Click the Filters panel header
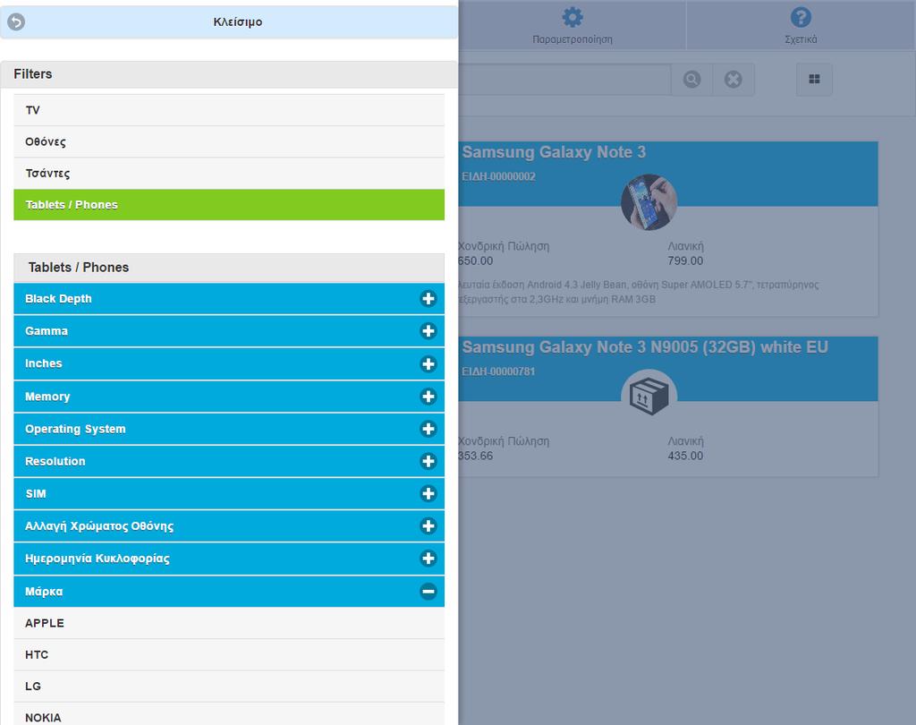The height and width of the screenshot is (725, 916). [x=229, y=74]
